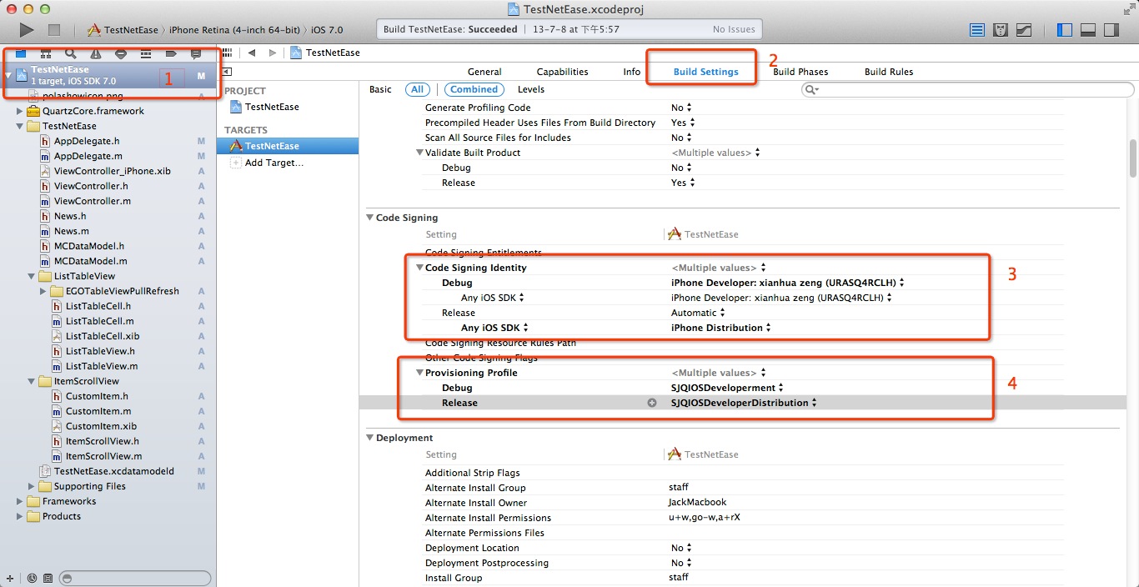Select ViewController_iPhone.xib file
The width and height of the screenshot is (1139, 587).
tap(113, 171)
